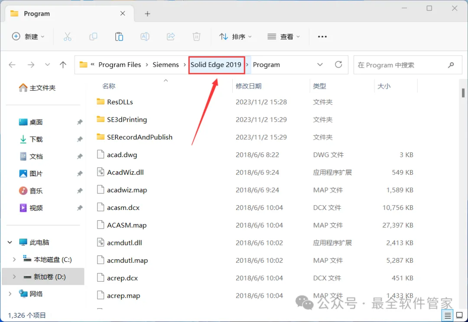Click the Cut scissors icon
Viewport: 468px width, 322px height.
(x=68, y=37)
